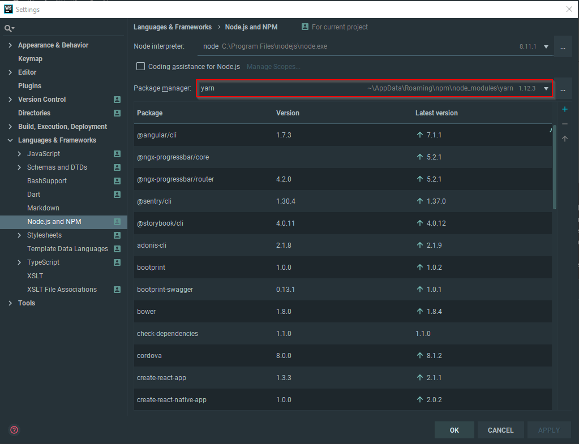The height and width of the screenshot is (444, 579).
Task: Select the bootprint-swagger package row
Action: click(343, 290)
